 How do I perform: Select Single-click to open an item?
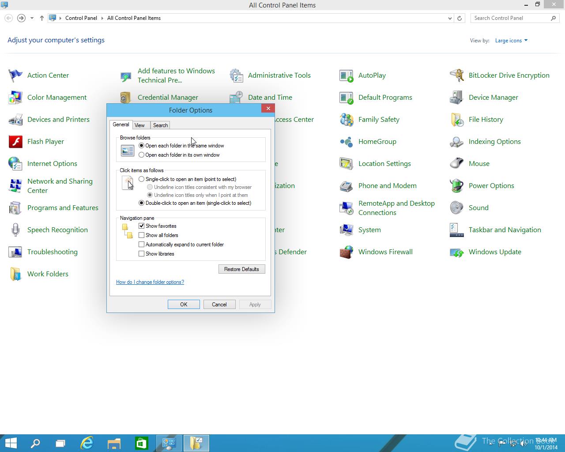click(x=141, y=179)
